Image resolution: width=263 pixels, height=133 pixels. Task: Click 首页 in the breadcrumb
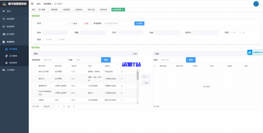point(39,4)
